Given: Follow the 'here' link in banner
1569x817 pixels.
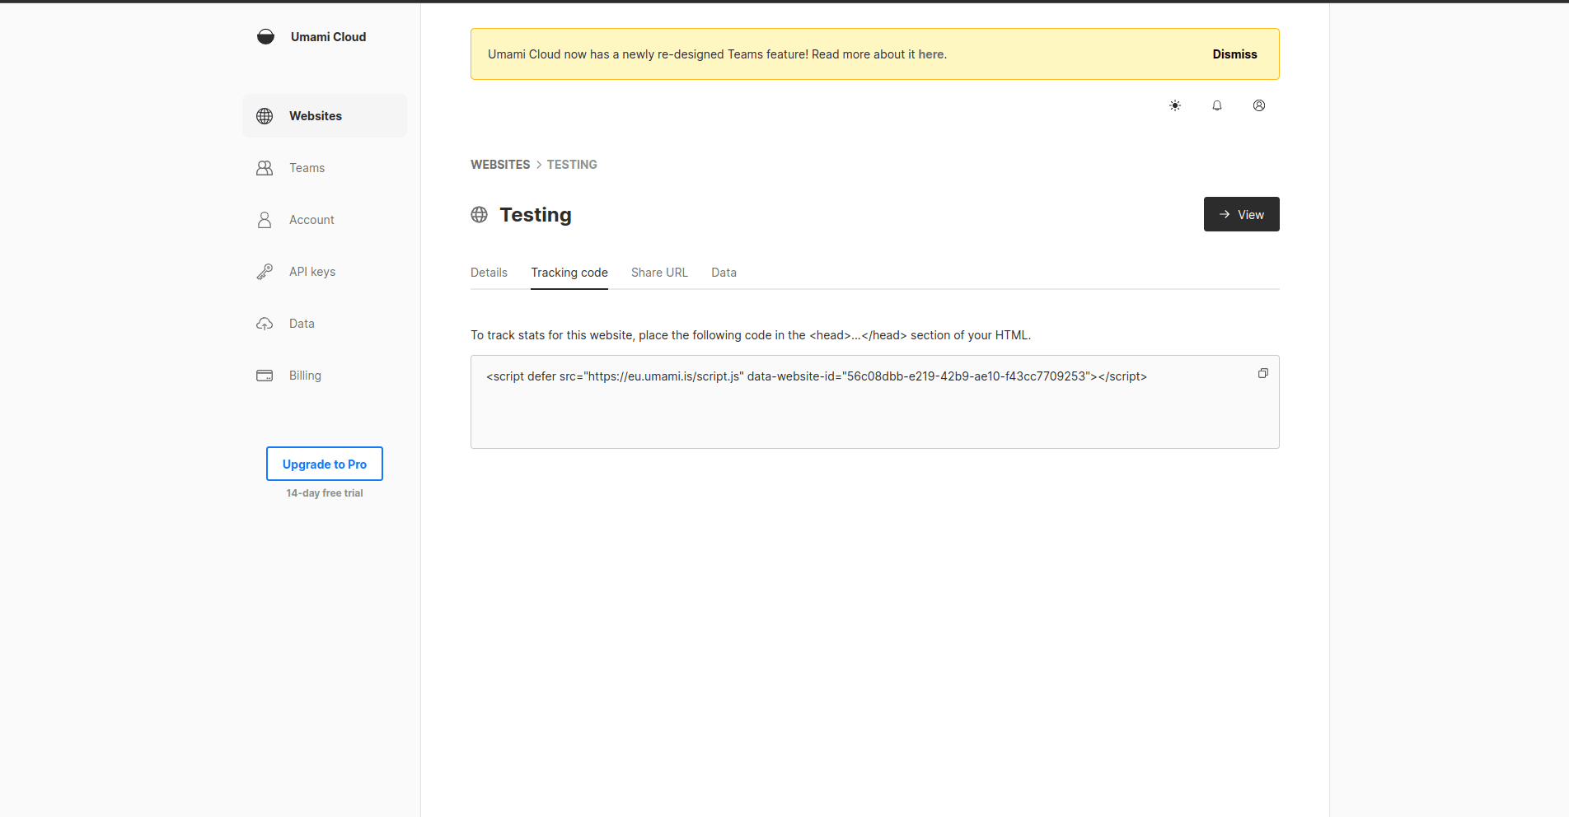Looking at the screenshot, I should pos(931,54).
